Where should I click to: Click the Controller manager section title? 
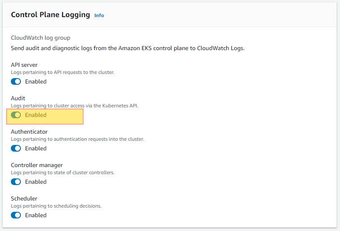pyautogui.click(x=37, y=165)
